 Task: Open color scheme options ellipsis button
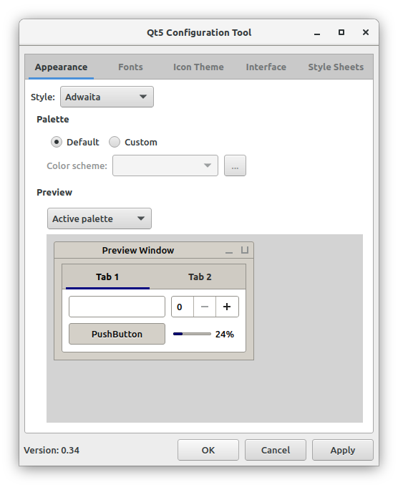[x=235, y=165]
